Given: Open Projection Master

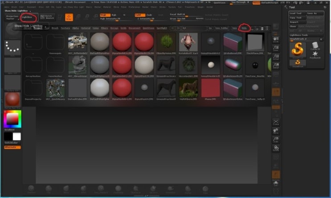Looking at the screenshot, I should 12,17.
